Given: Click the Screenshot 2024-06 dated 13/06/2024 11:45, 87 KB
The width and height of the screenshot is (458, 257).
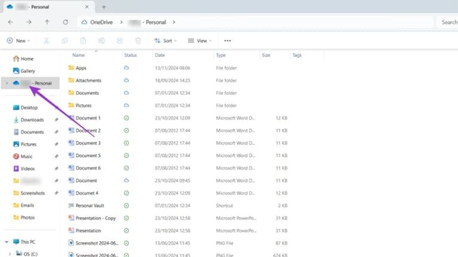Looking at the screenshot, I should point(97,243).
